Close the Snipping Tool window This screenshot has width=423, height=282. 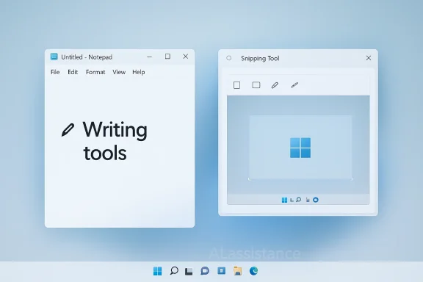(x=369, y=58)
